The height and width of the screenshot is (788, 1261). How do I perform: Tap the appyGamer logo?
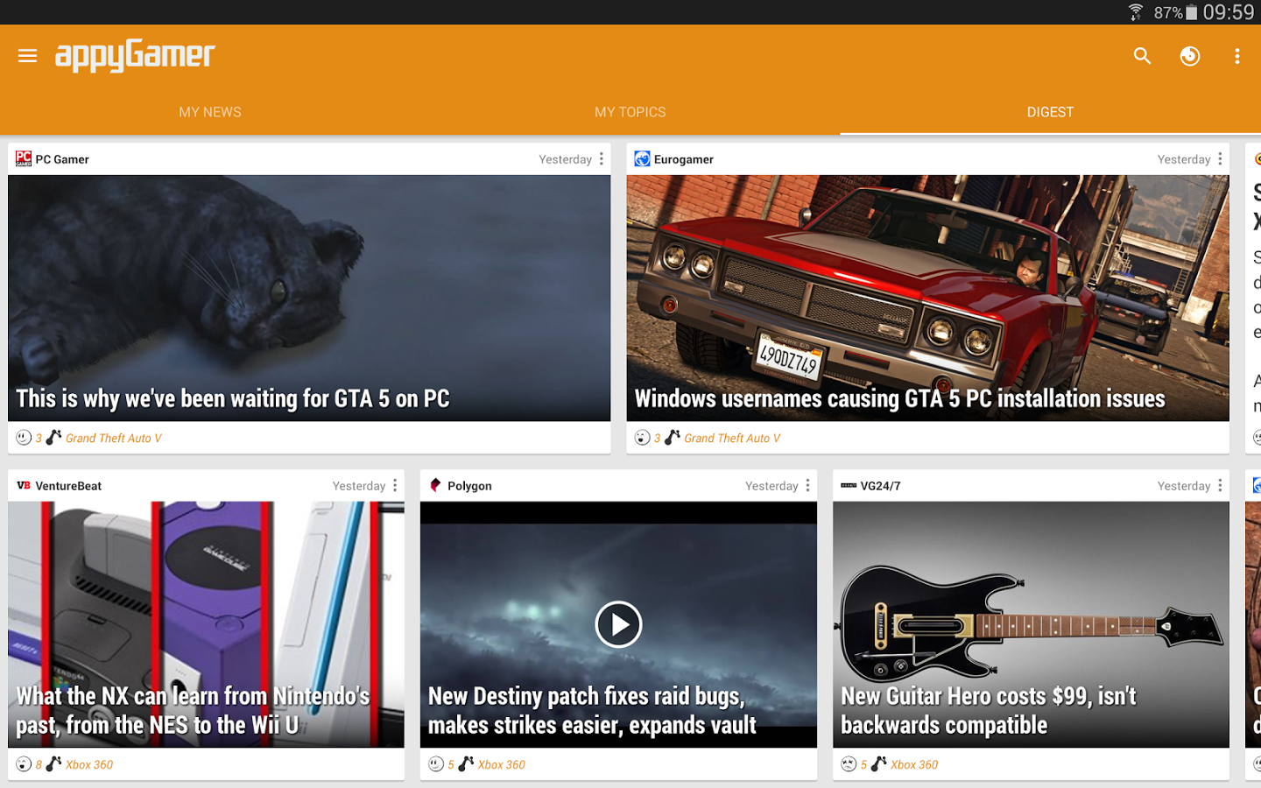tap(135, 56)
